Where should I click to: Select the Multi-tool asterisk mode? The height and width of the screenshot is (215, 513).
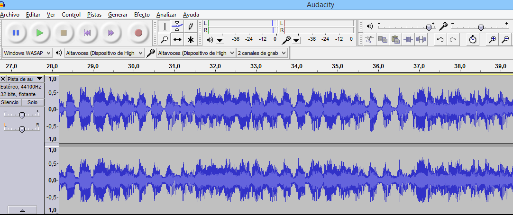[x=190, y=39]
